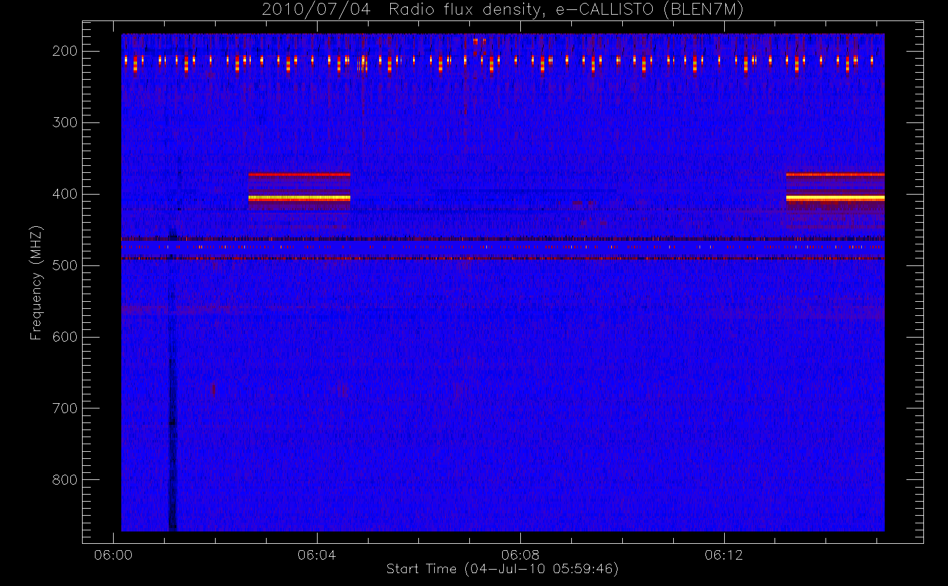Click the 06:08 time tick label
This screenshot has height=586, width=948.
(520, 555)
